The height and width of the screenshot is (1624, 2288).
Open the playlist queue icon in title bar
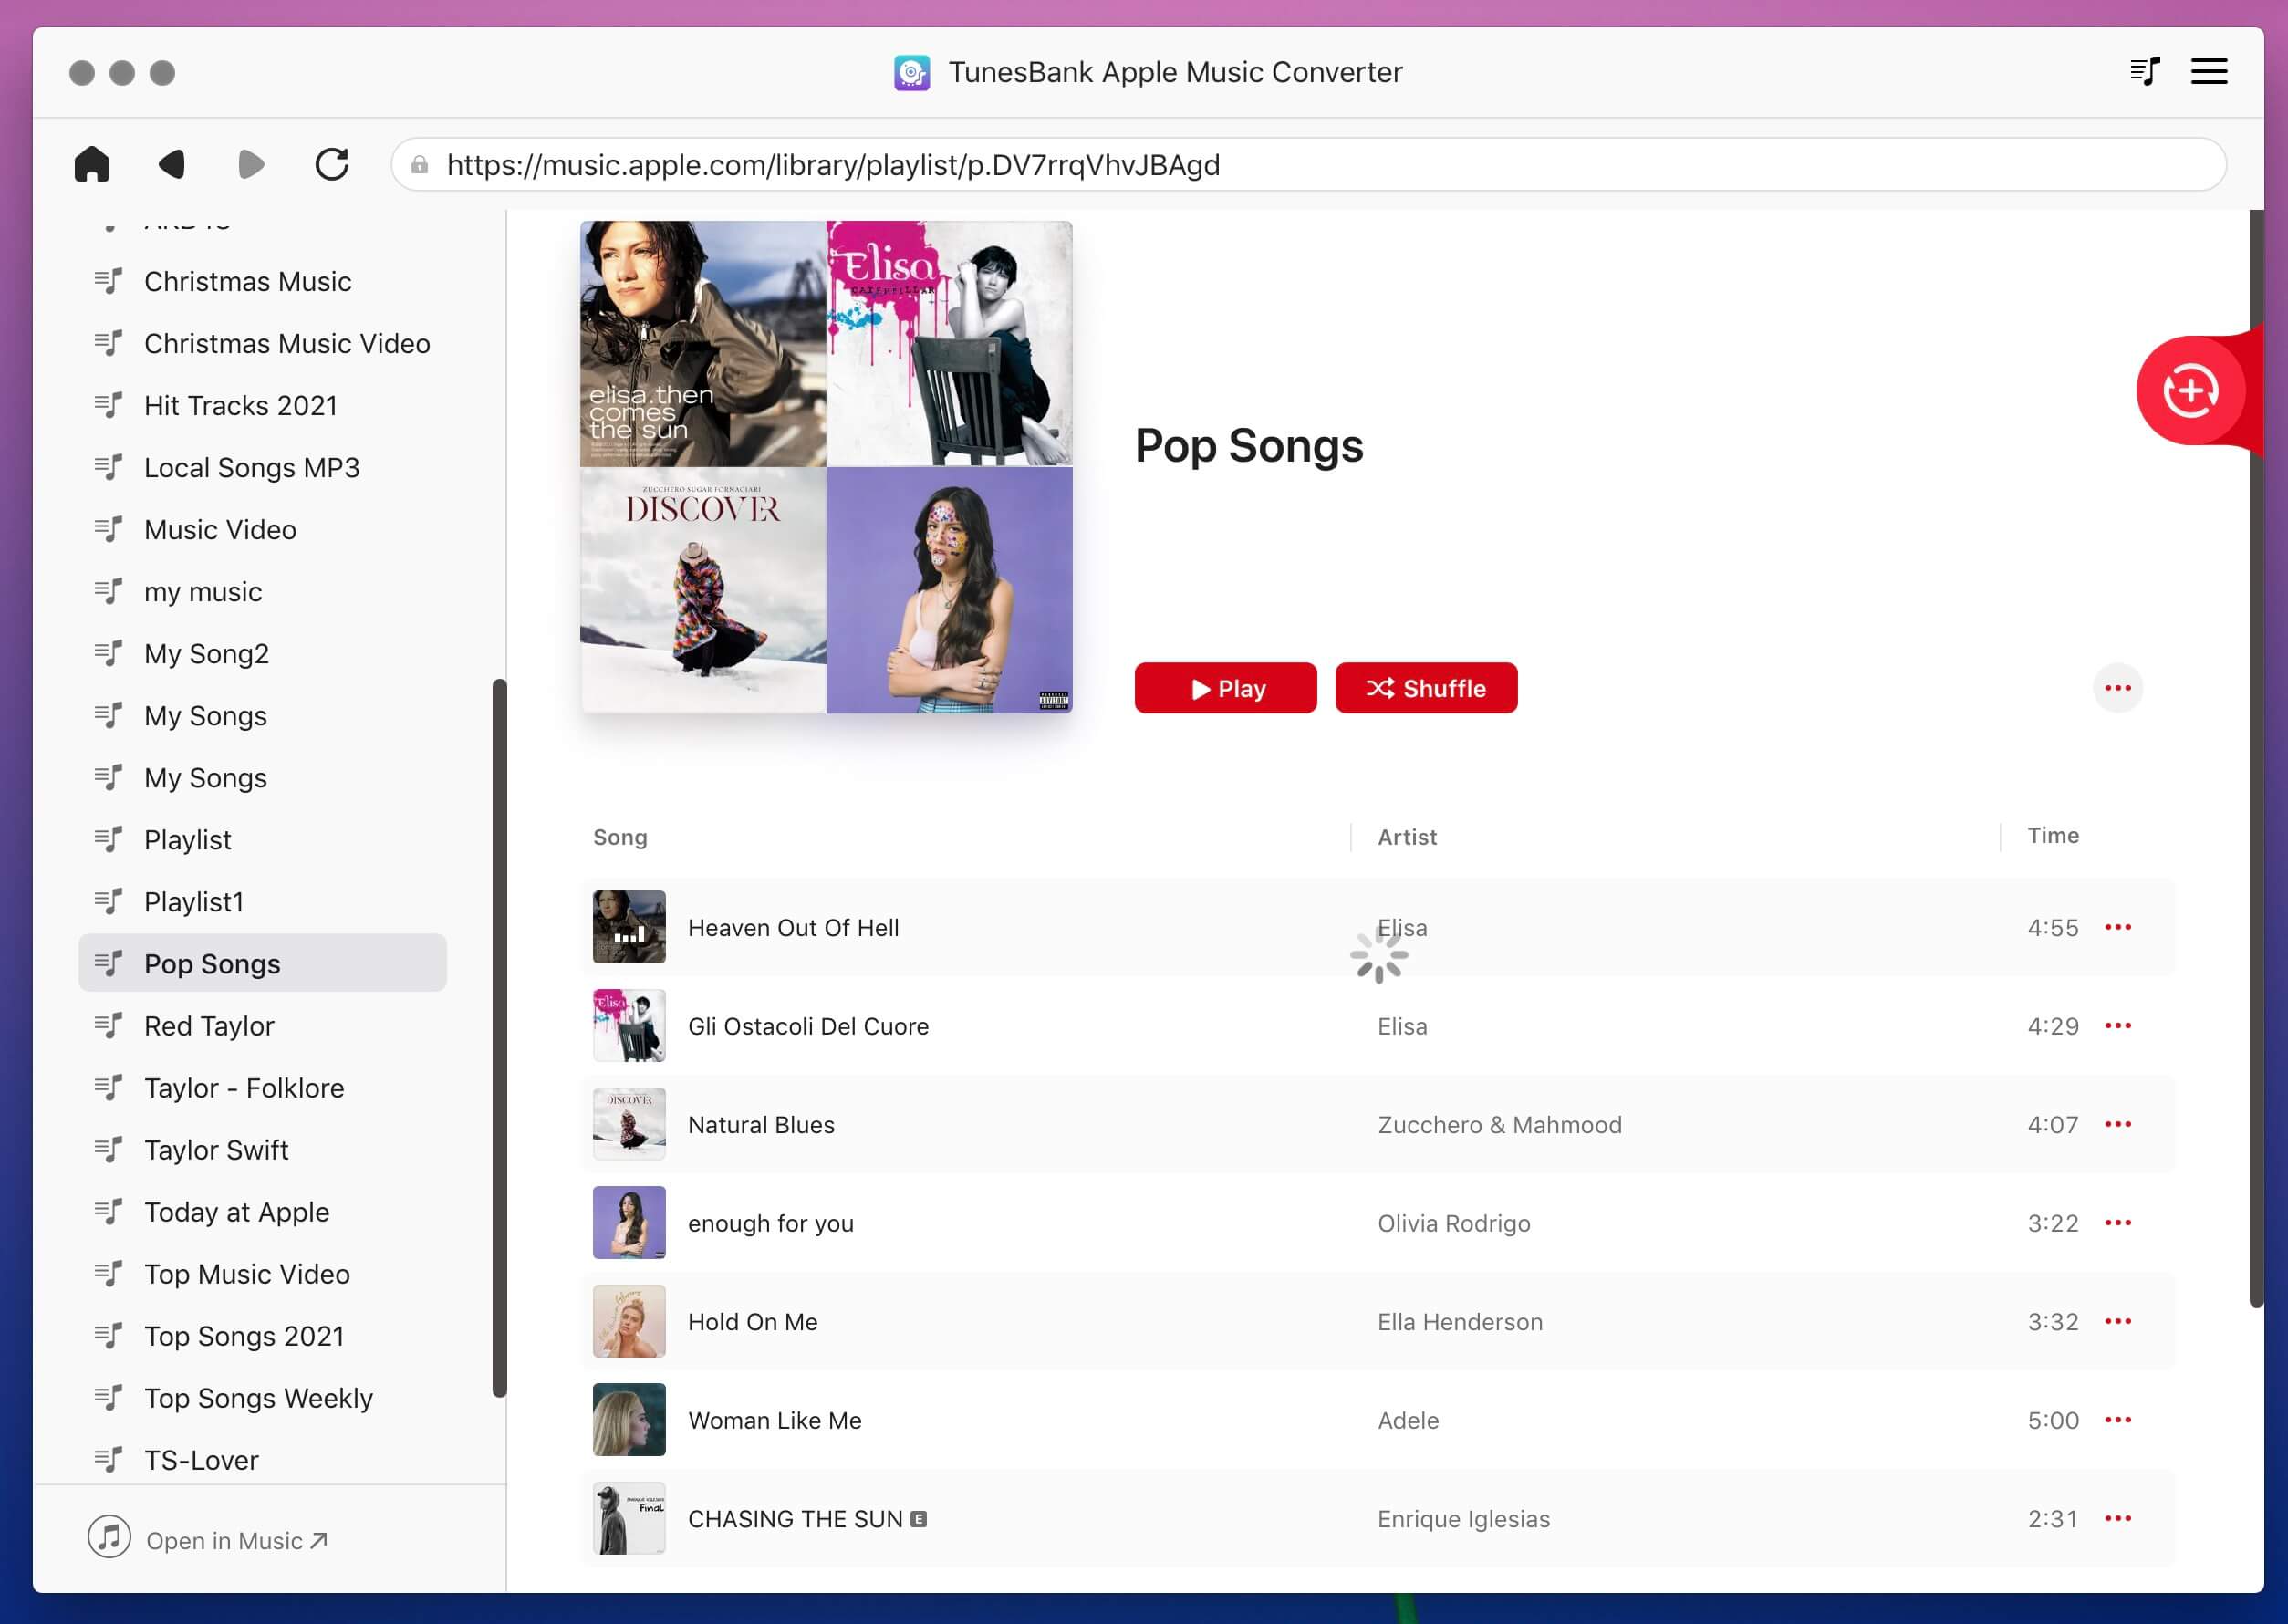(x=2145, y=71)
